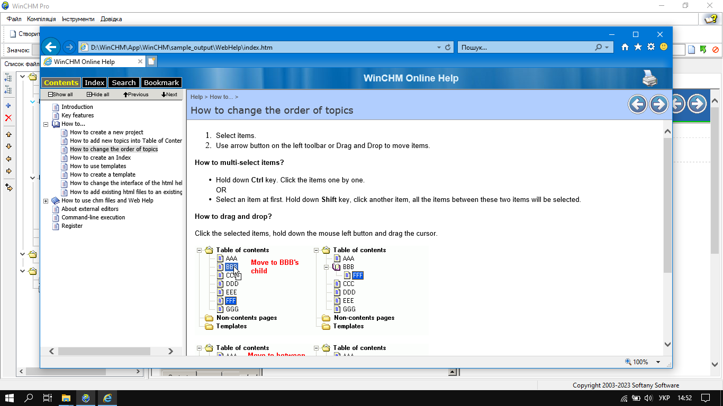Close the WinCHM Online Help tab
This screenshot has height=406, width=723.
140,61
